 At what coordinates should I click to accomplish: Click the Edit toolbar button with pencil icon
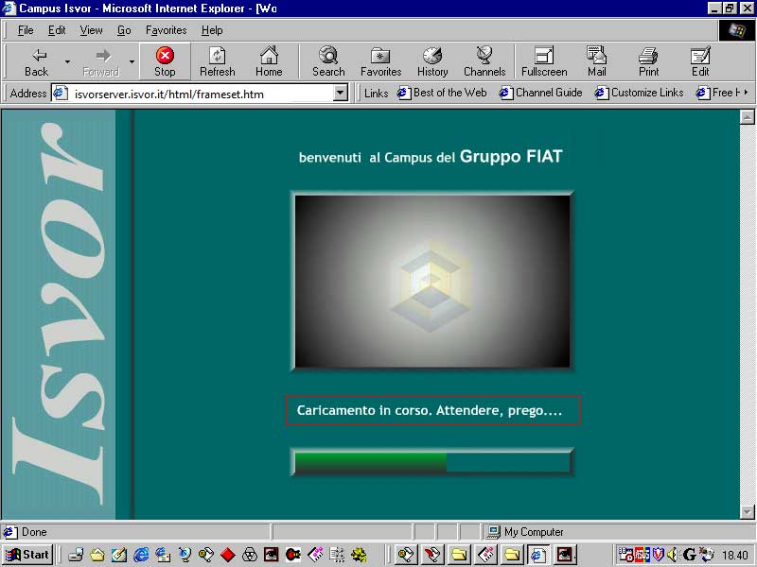tap(700, 61)
